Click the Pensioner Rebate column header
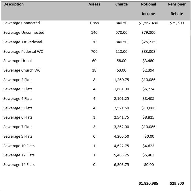This screenshot has height=191, width=191. pos(177,9)
